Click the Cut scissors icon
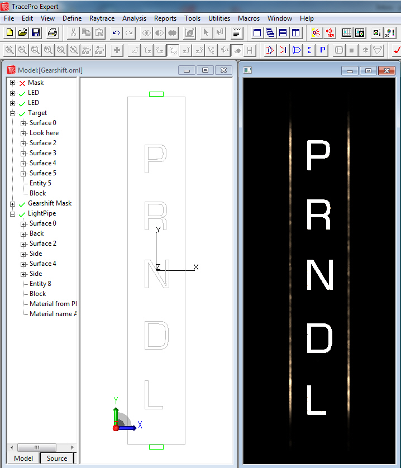 point(73,32)
